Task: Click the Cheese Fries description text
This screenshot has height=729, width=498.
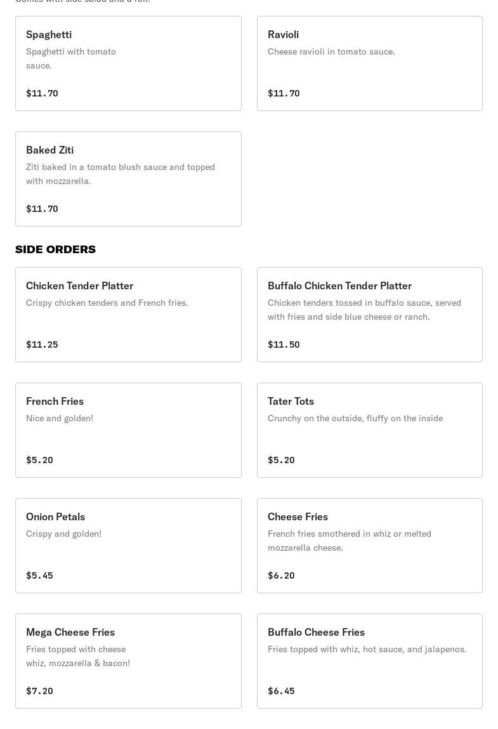Action: pyautogui.click(x=349, y=541)
